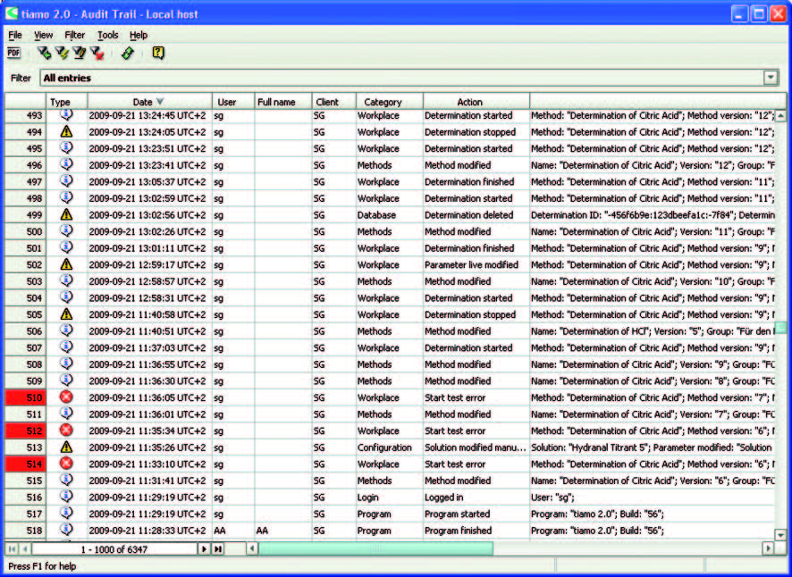792x577 pixels.
Task: Click the warning triangle icon in row 499
Action: click(65, 215)
